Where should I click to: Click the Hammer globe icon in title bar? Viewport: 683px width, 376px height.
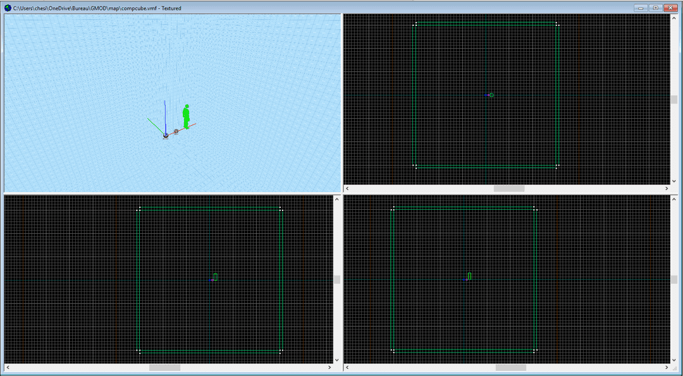coord(8,8)
